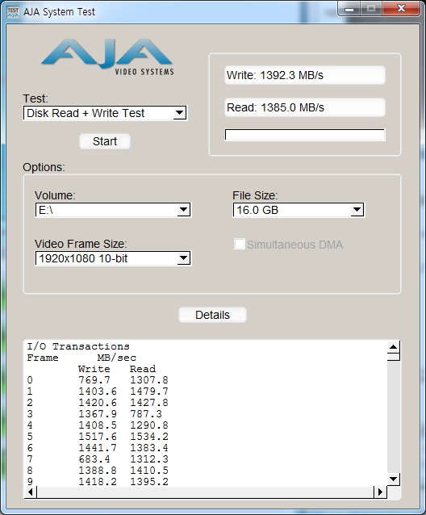The height and width of the screenshot is (515, 426).
Task: Click frame 1 write value 1403.6
Action: [98, 391]
